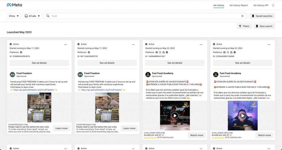This screenshot has height=150, width=282.
Task: Click Food Freedom avatar on first ad
Action: click(x=12, y=74)
